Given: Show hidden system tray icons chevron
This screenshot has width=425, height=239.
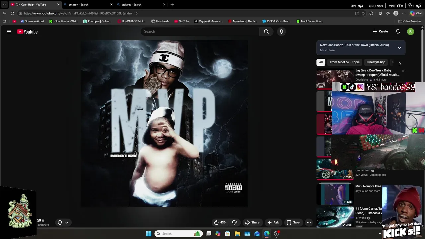Looking at the screenshot, I should [380, 234].
